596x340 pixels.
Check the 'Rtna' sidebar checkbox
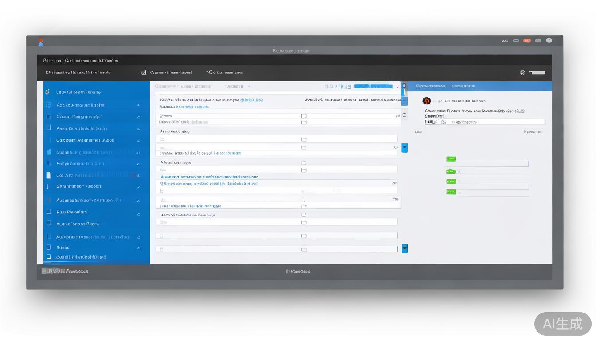(x=49, y=212)
